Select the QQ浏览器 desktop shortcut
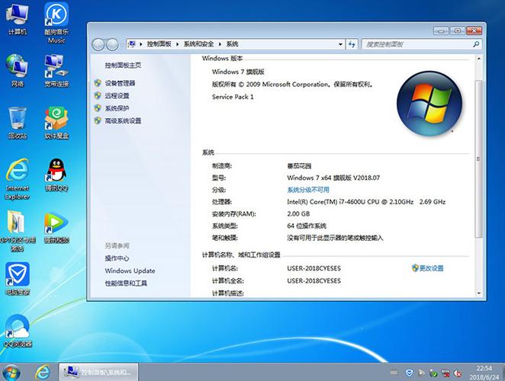The width and height of the screenshot is (505, 381). (17, 331)
